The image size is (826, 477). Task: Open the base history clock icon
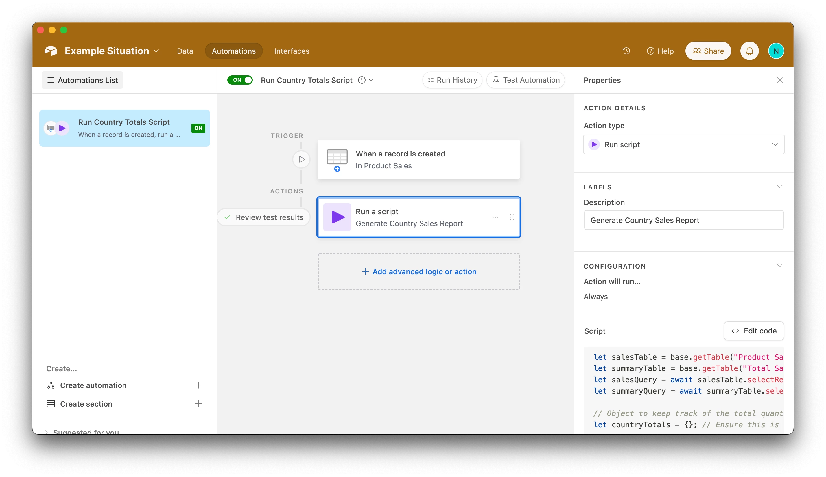point(626,51)
